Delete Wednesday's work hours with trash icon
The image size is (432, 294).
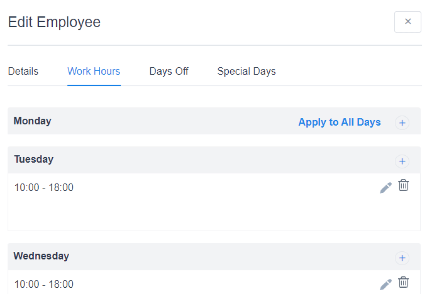point(404,282)
